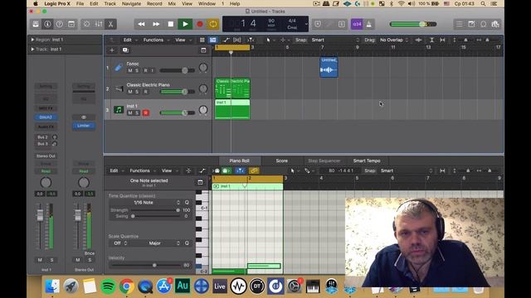Viewport: 531px width, 298px height.
Task: Select the Inst 1 green MIDI region in Tracks area
Action: 232,109
